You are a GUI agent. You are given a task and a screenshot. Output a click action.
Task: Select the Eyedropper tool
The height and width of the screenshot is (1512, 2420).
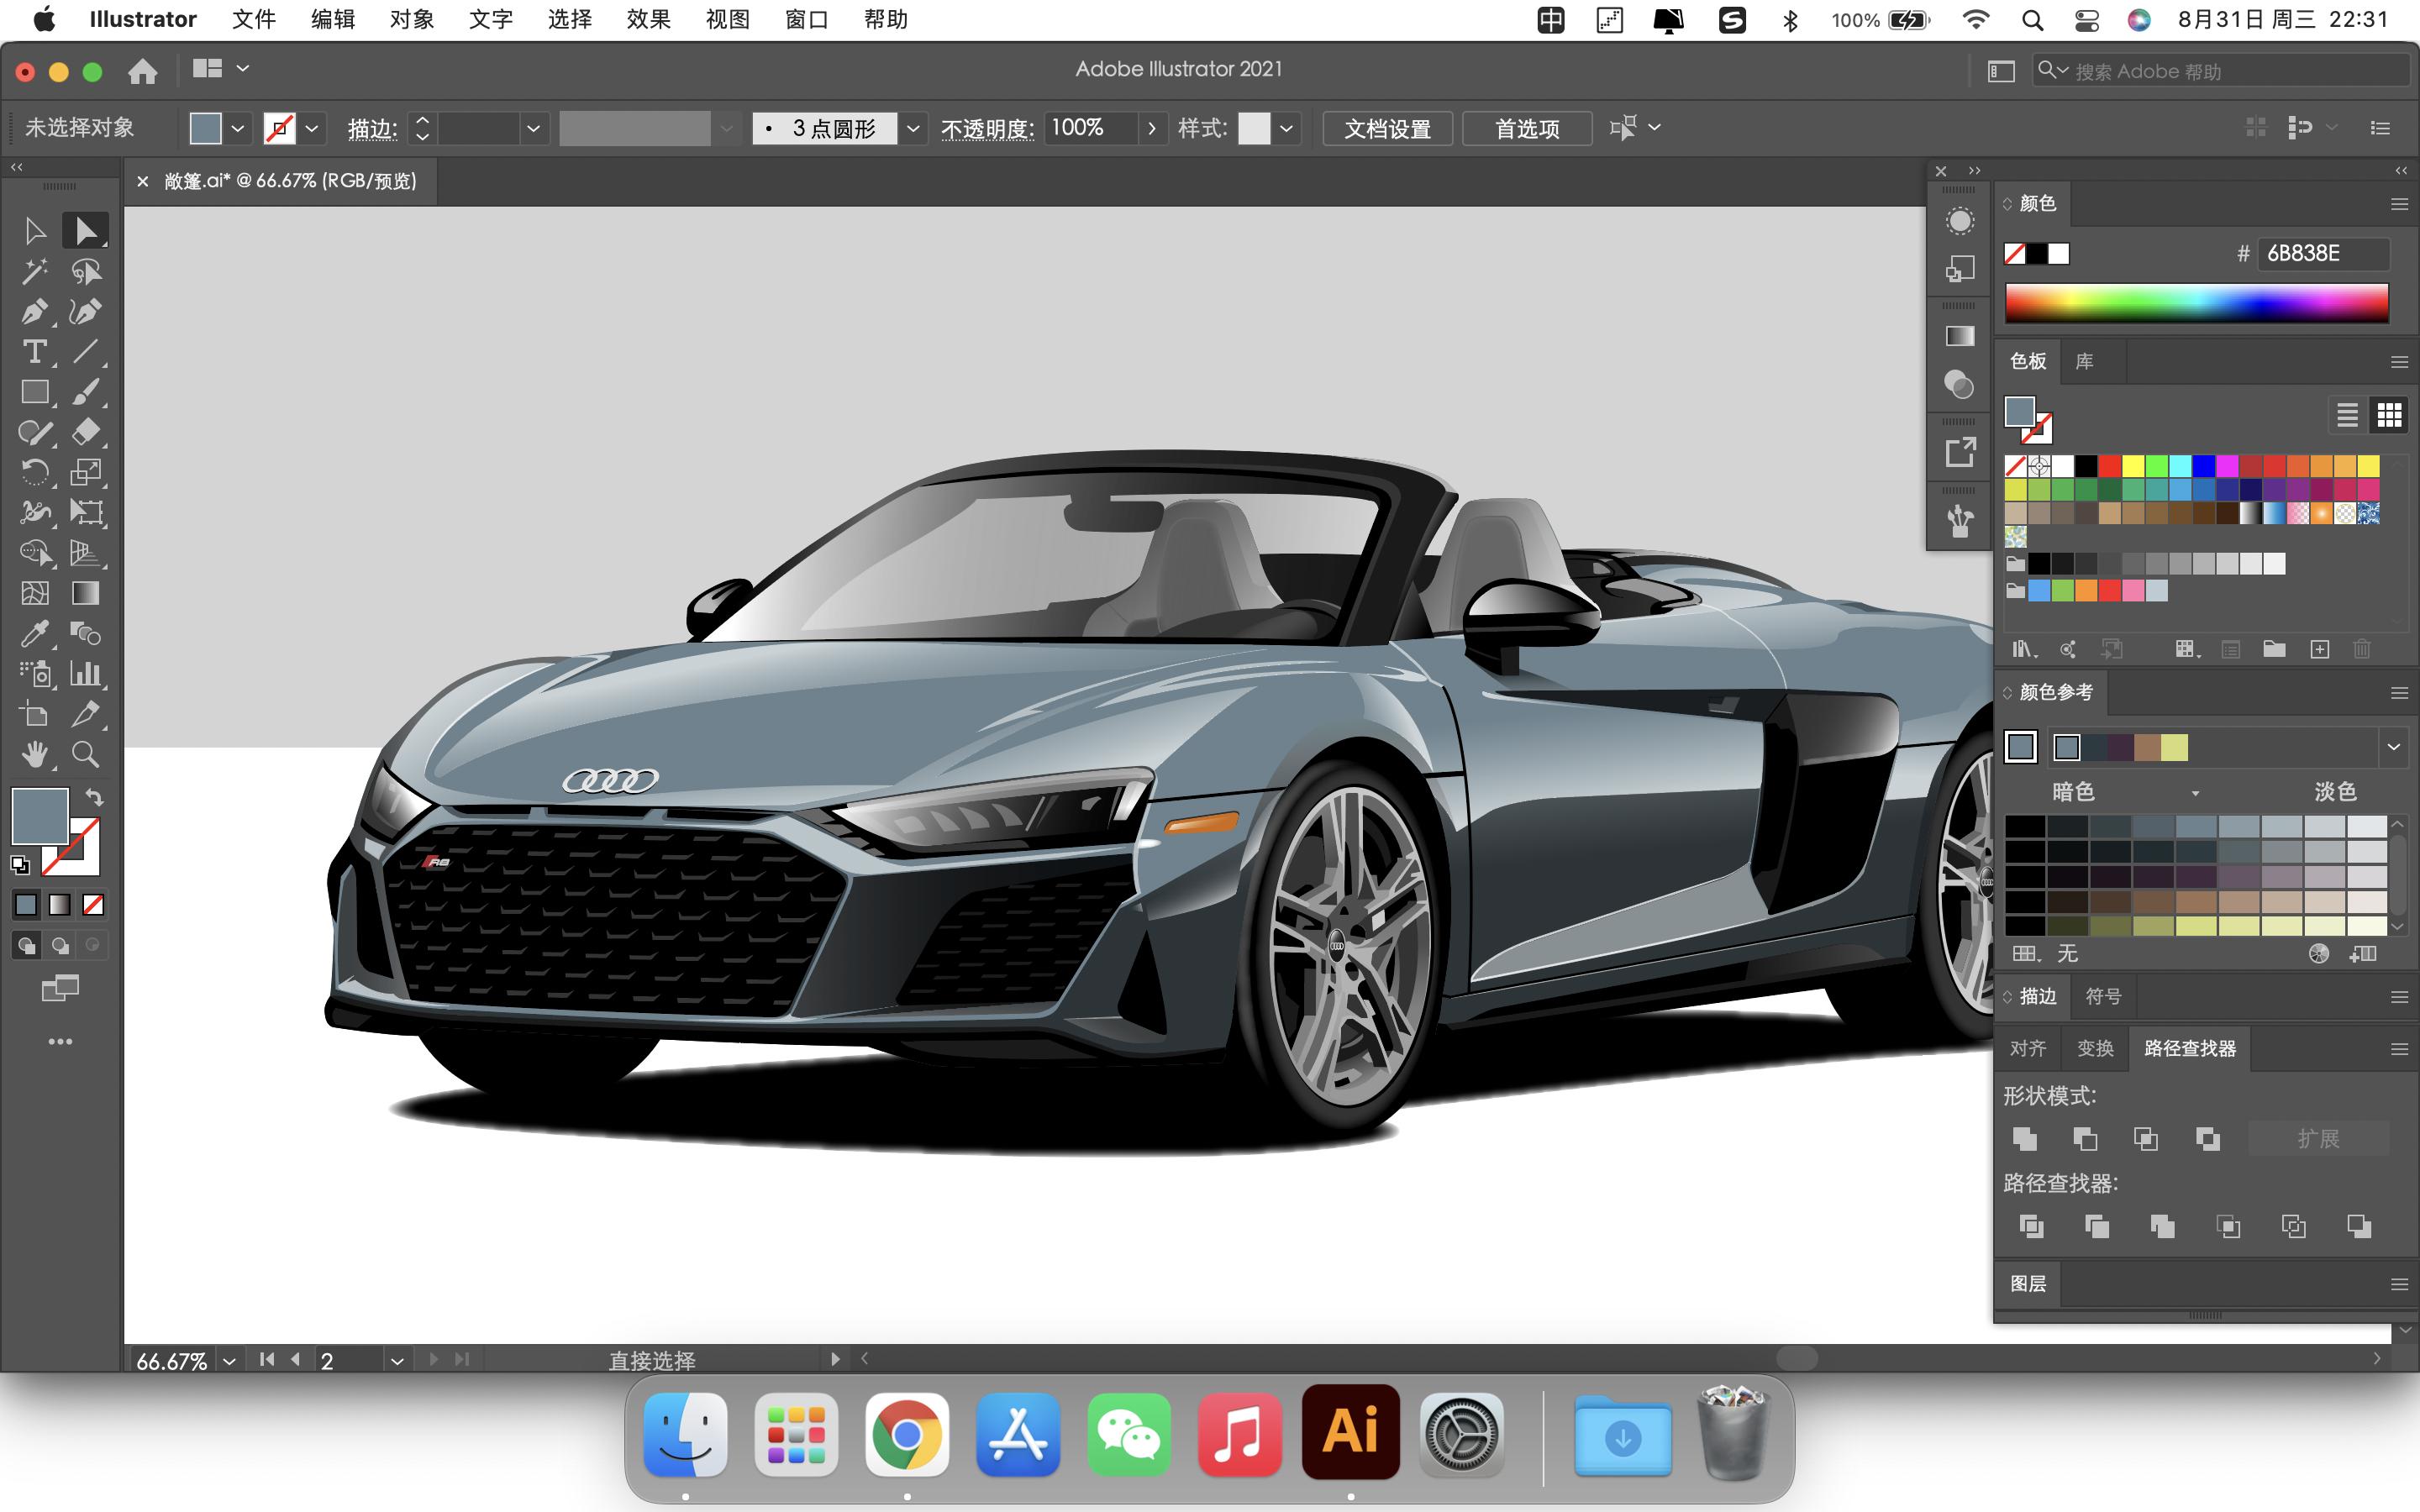[x=36, y=634]
